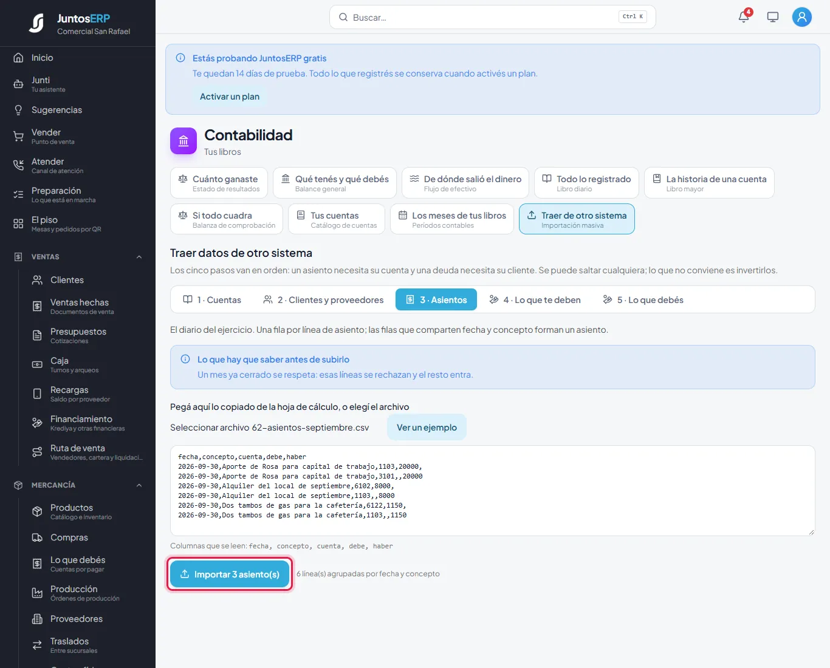
Task: Open the notifications bell
Action: [744, 17]
